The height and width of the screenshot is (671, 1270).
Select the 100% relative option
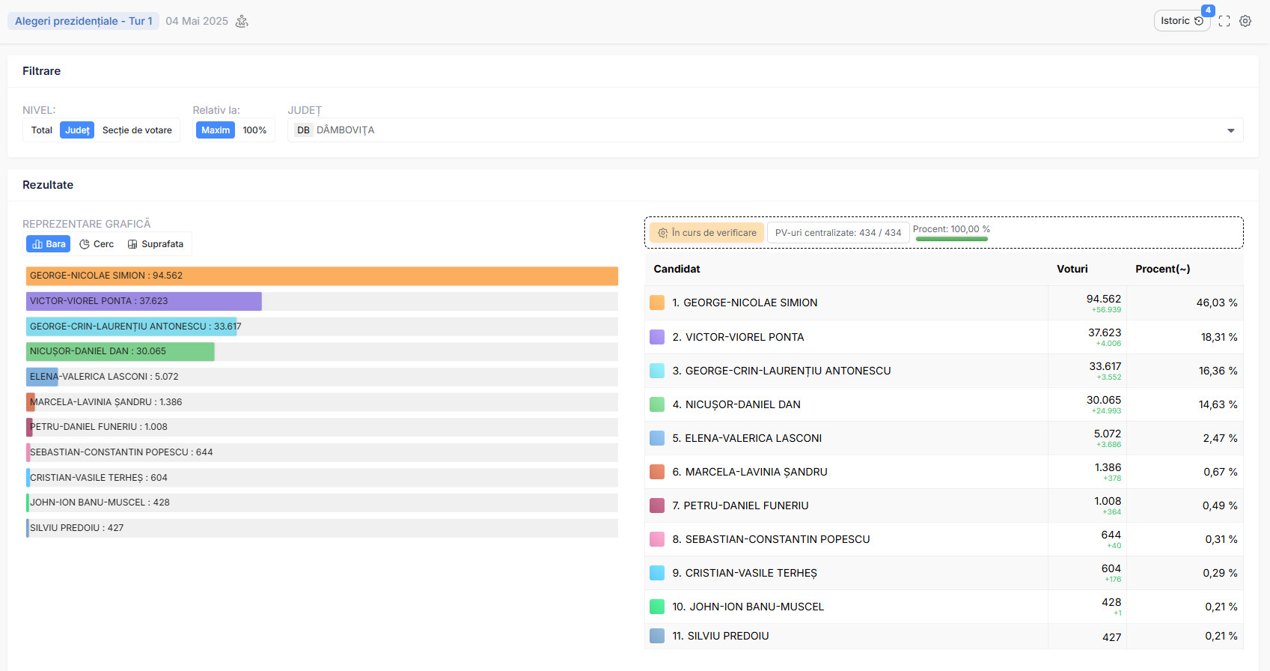coord(254,130)
